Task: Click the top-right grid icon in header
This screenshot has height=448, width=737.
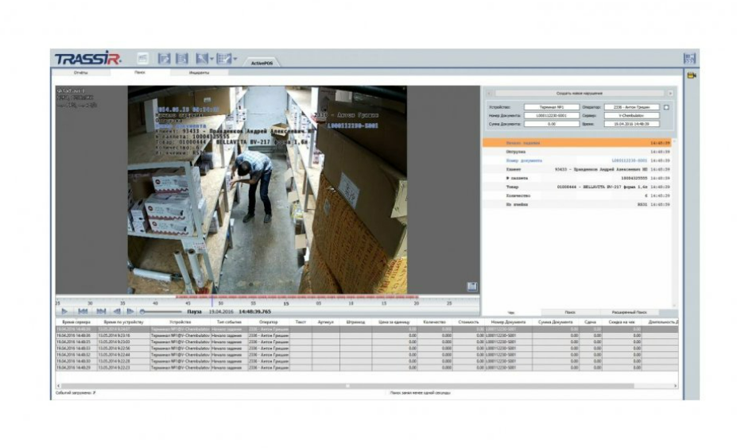Action: [x=689, y=58]
